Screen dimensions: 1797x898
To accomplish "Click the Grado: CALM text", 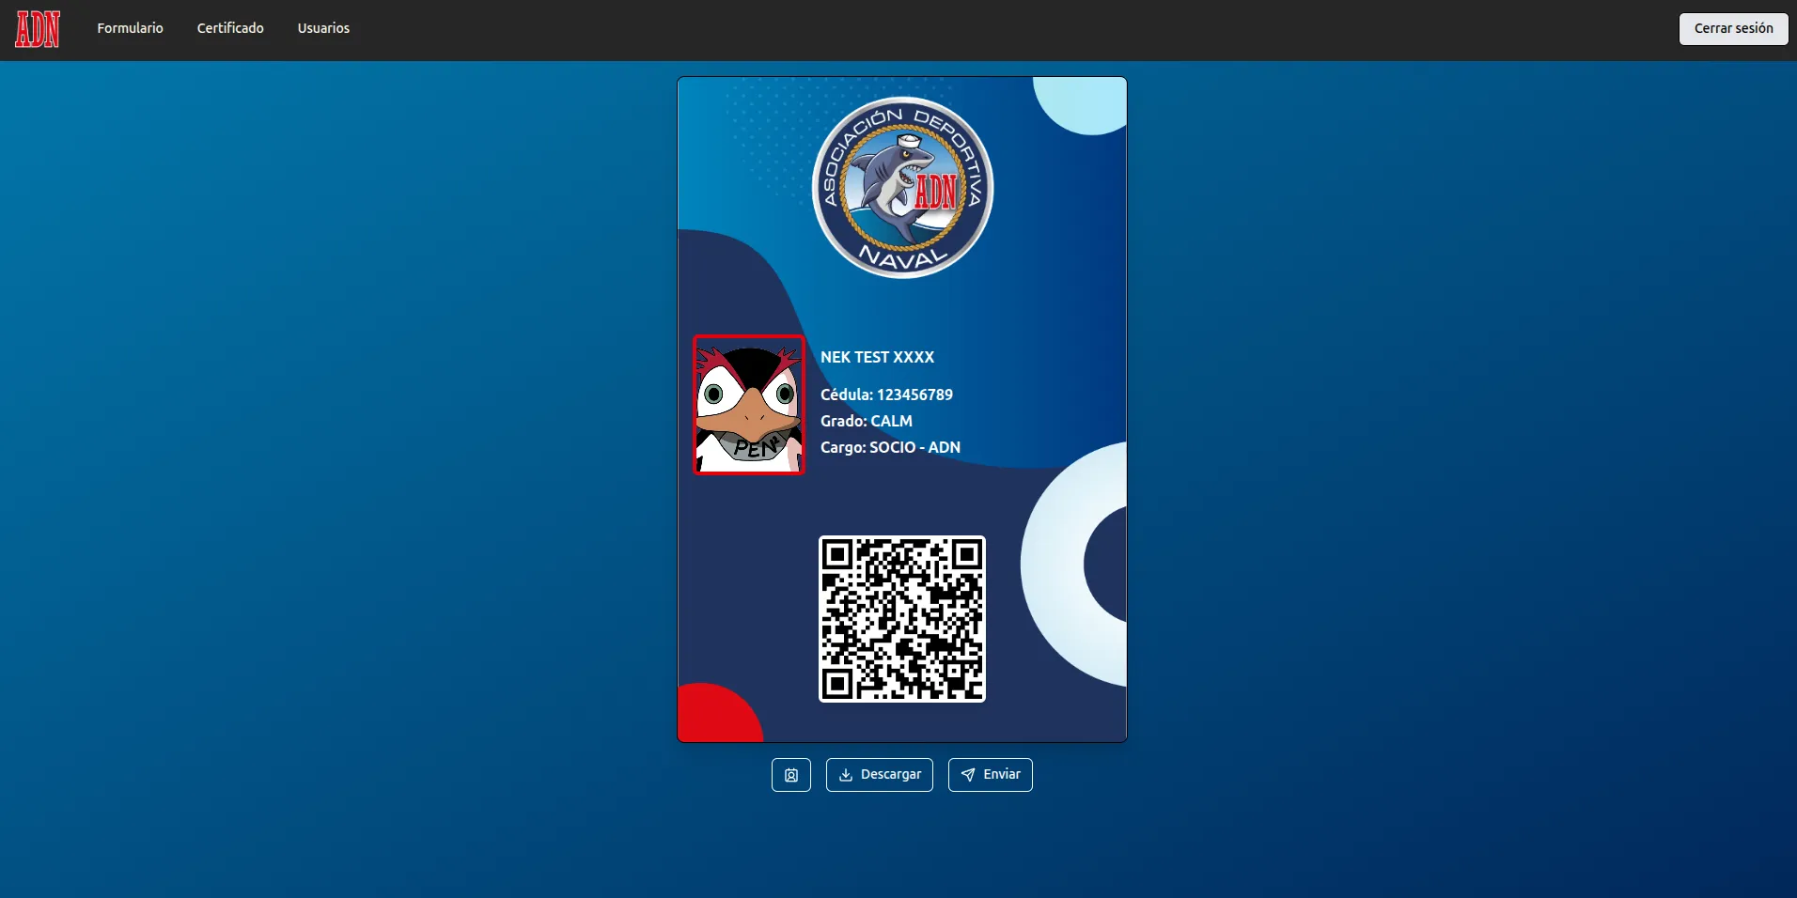I will click(x=866, y=421).
